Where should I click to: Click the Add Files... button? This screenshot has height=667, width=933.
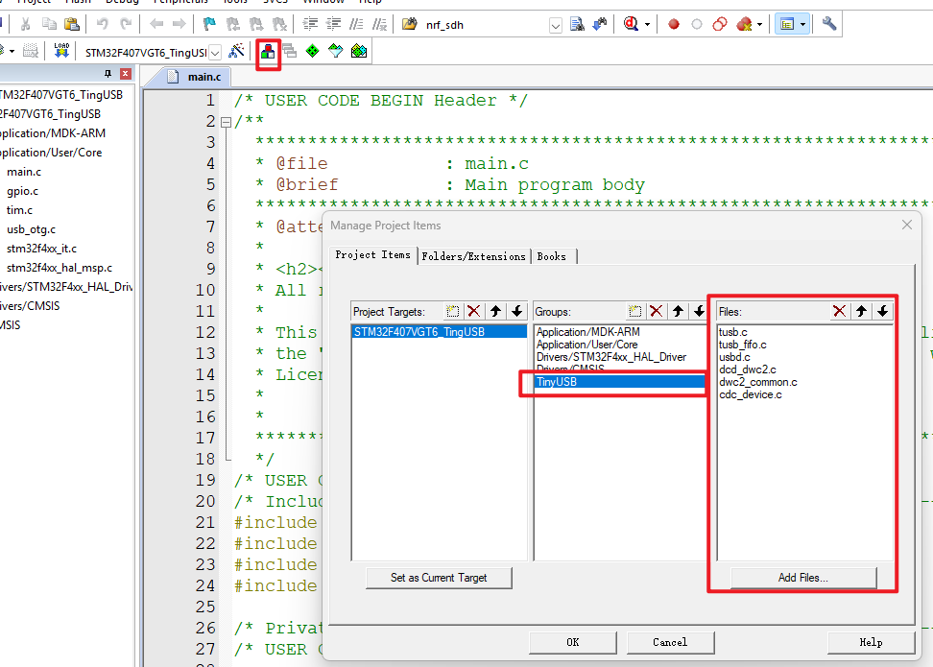coord(803,578)
